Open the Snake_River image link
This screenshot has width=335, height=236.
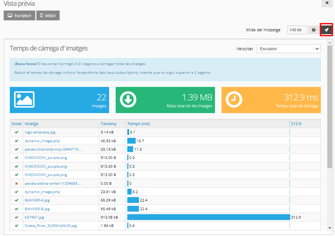click(x=51, y=226)
